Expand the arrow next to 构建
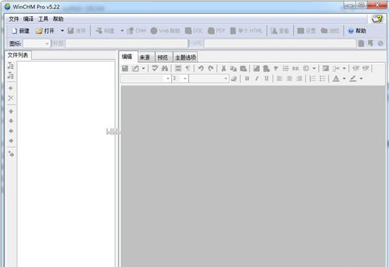The image size is (389, 267). [x=122, y=30]
